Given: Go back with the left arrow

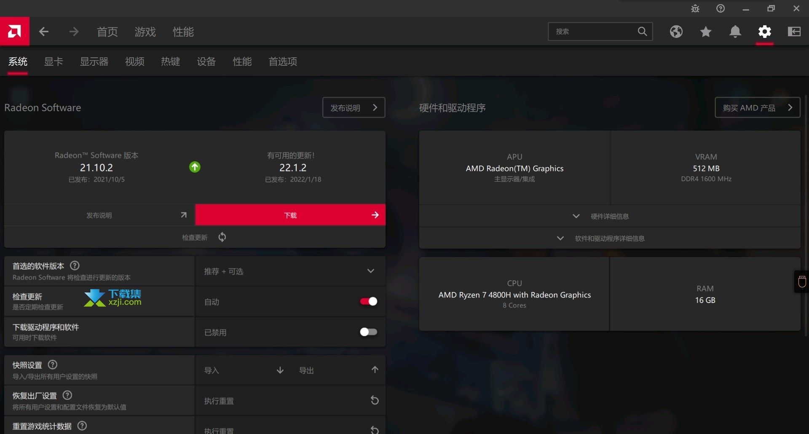Looking at the screenshot, I should 44,32.
